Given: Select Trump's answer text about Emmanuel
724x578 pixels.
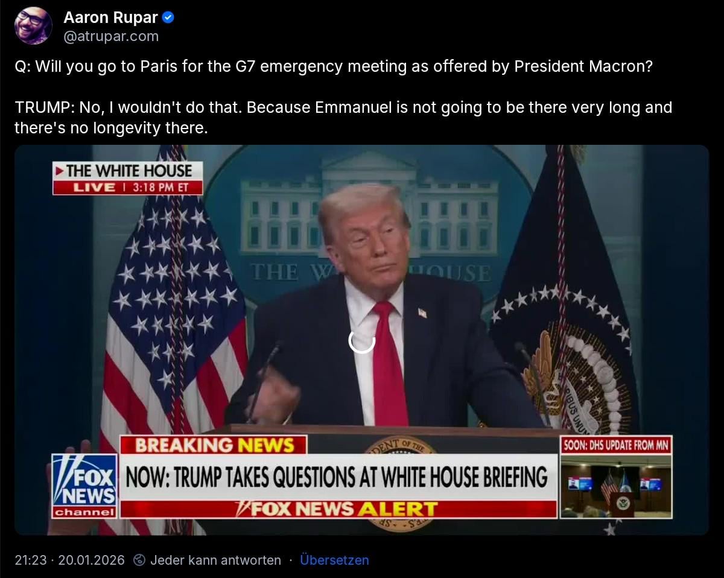Looking at the screenshot, I should (x=343, y=118).
